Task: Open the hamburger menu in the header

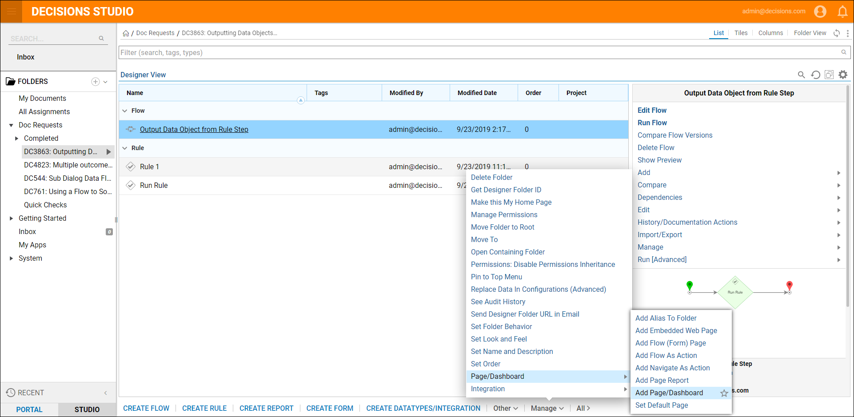Action: pos(11,11)
